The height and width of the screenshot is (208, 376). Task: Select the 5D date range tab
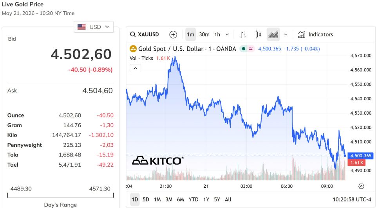[146, 199]
